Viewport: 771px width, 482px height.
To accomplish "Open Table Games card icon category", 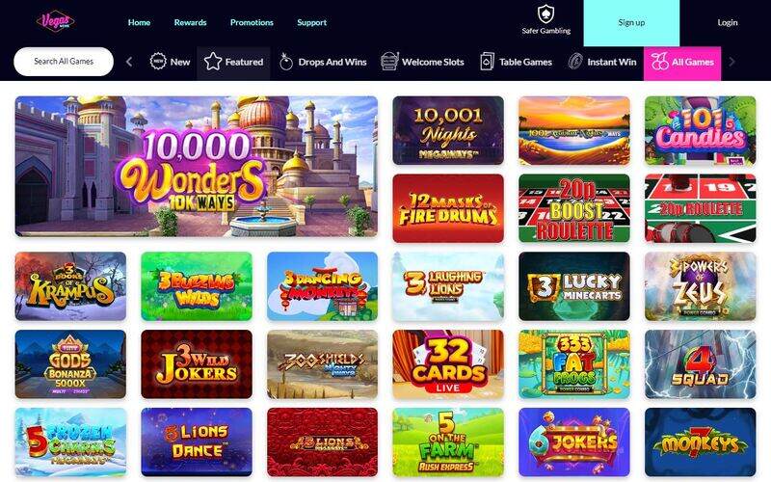I will click(x=487, y=62).
